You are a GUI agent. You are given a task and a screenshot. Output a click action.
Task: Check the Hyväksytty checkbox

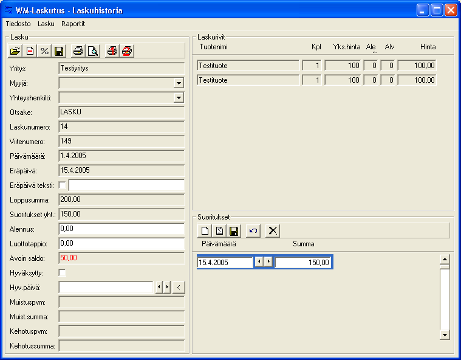(63, 273)
